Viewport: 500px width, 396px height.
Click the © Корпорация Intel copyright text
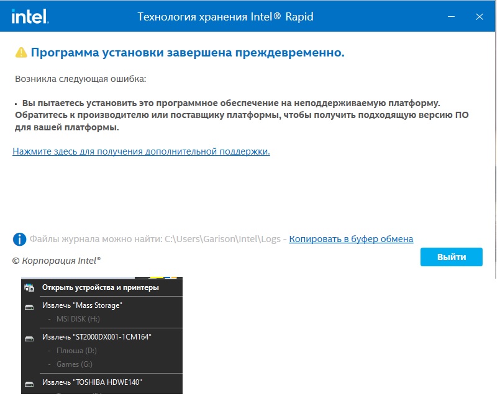coord(57,261)
